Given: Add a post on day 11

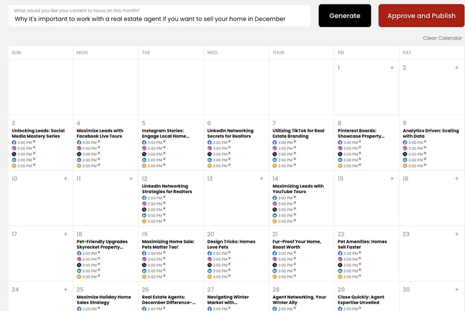Looking at the screenshot, I should coord(131,179).
